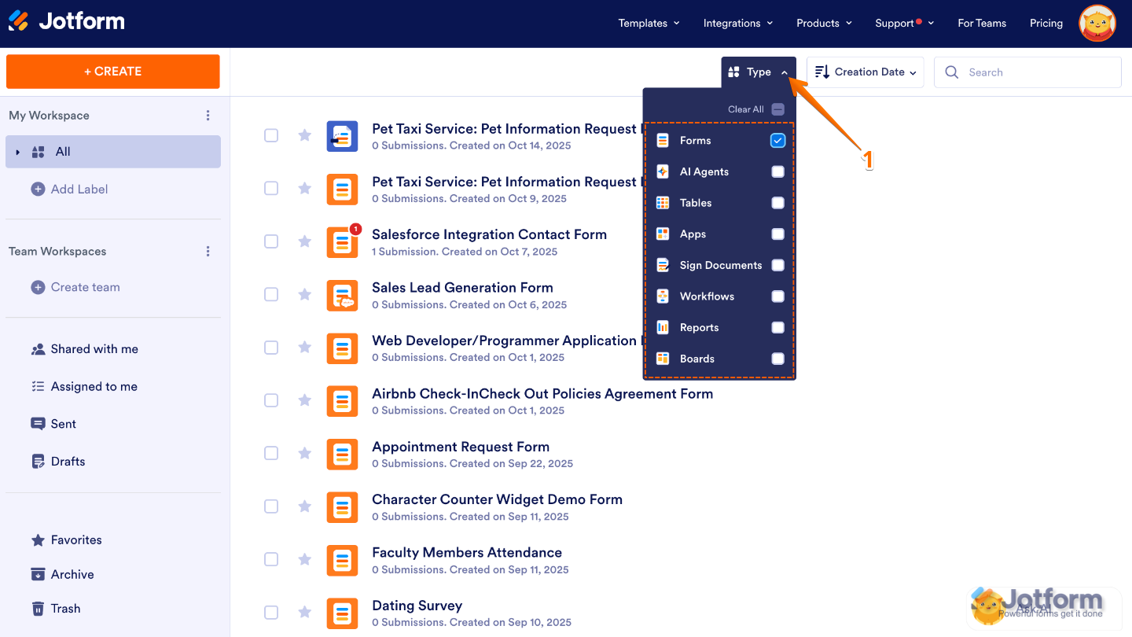Screen dimensions: 1132x637
Task: Click the Trash icon in the sidebar
Action: pyautogui.click(x=38, y=608)
